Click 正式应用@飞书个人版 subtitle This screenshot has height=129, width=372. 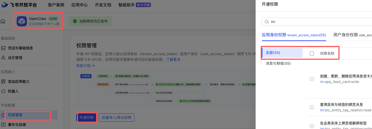point(44,24)
